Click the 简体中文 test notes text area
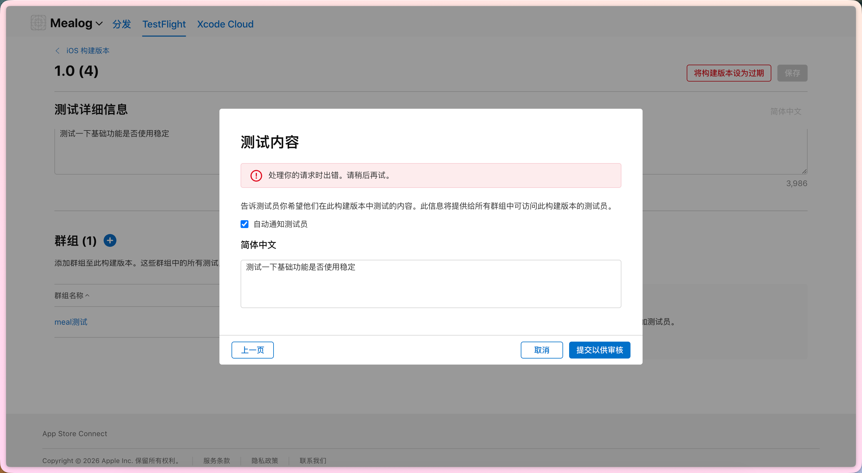Image resolution: width=862 pixels, height=473 pixels. (430, 284)
